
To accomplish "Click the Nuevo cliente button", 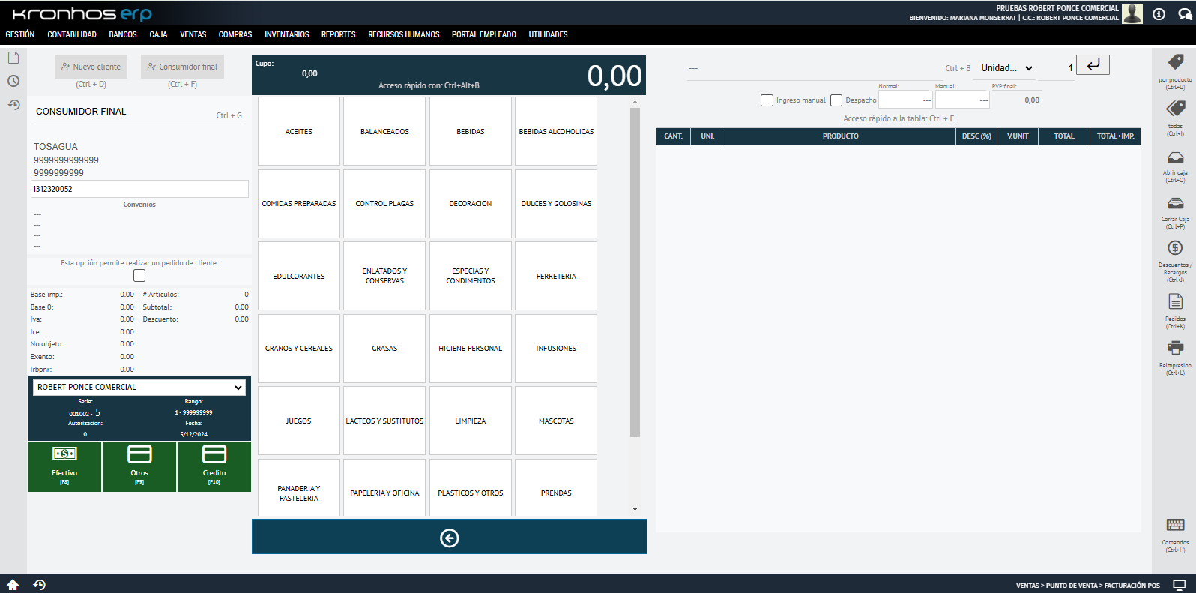I will click(91, 67).
